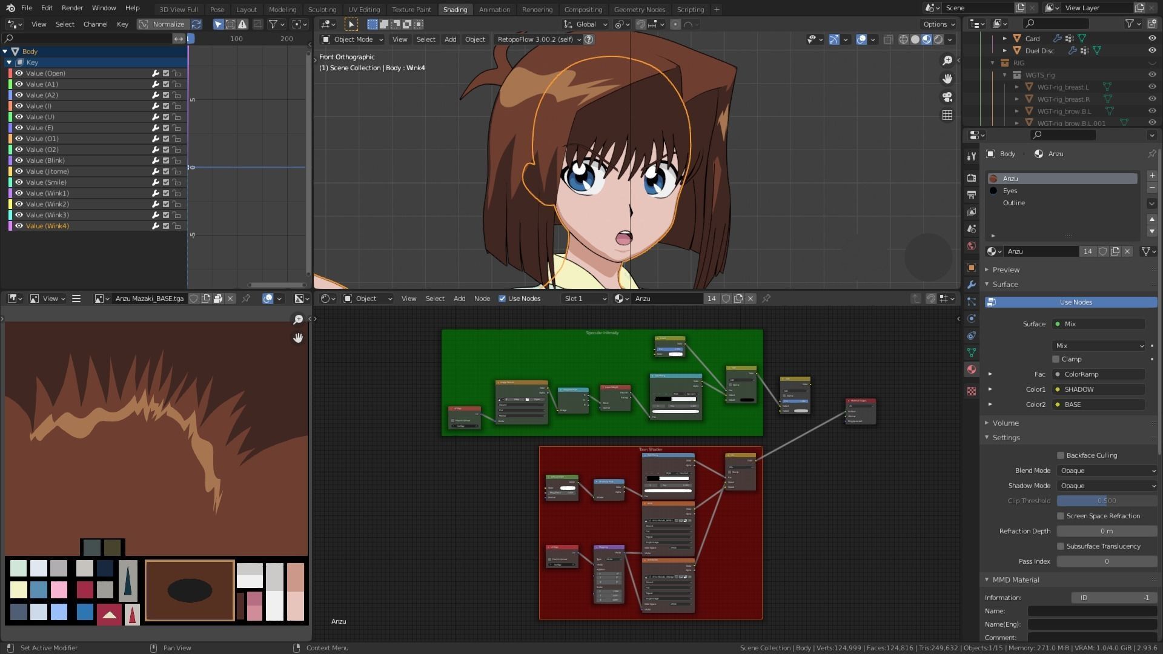Hide the Value (Wink4) channel
Screen dimensions: 1163x654
click(19, 226)
